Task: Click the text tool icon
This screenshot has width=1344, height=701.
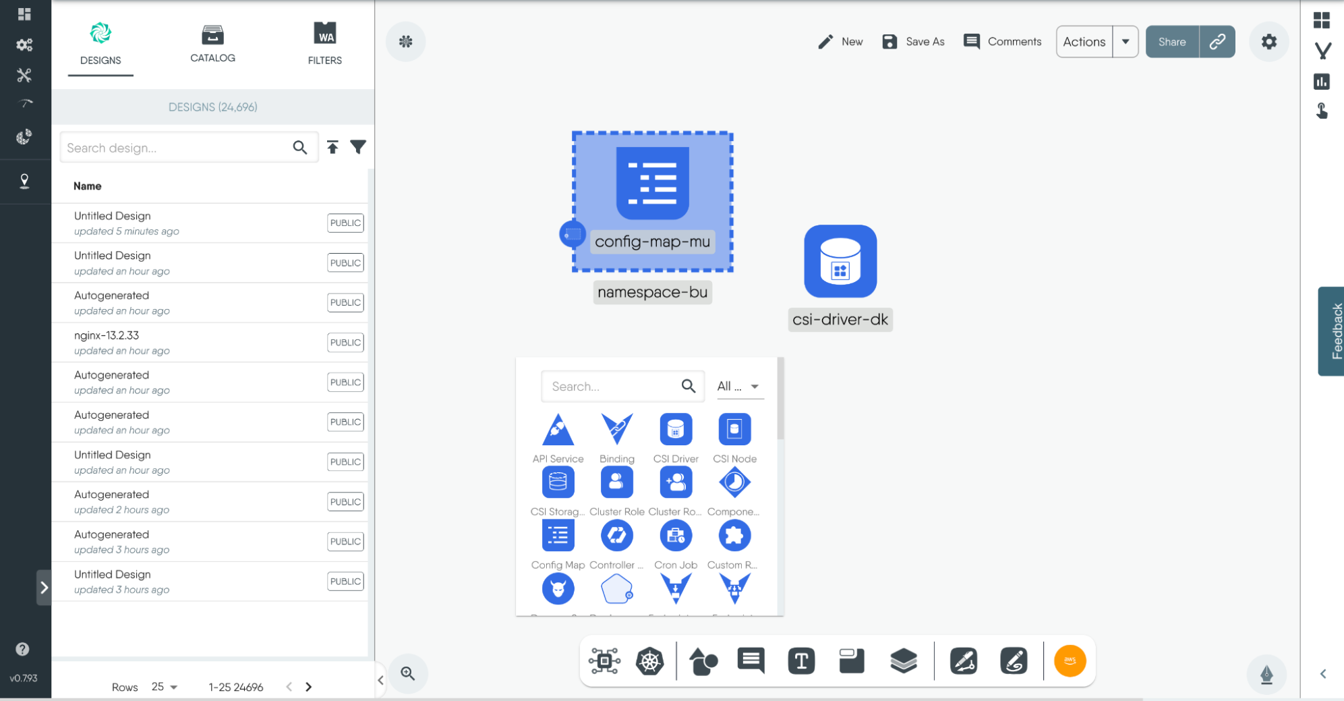Action: pos(801,661)
